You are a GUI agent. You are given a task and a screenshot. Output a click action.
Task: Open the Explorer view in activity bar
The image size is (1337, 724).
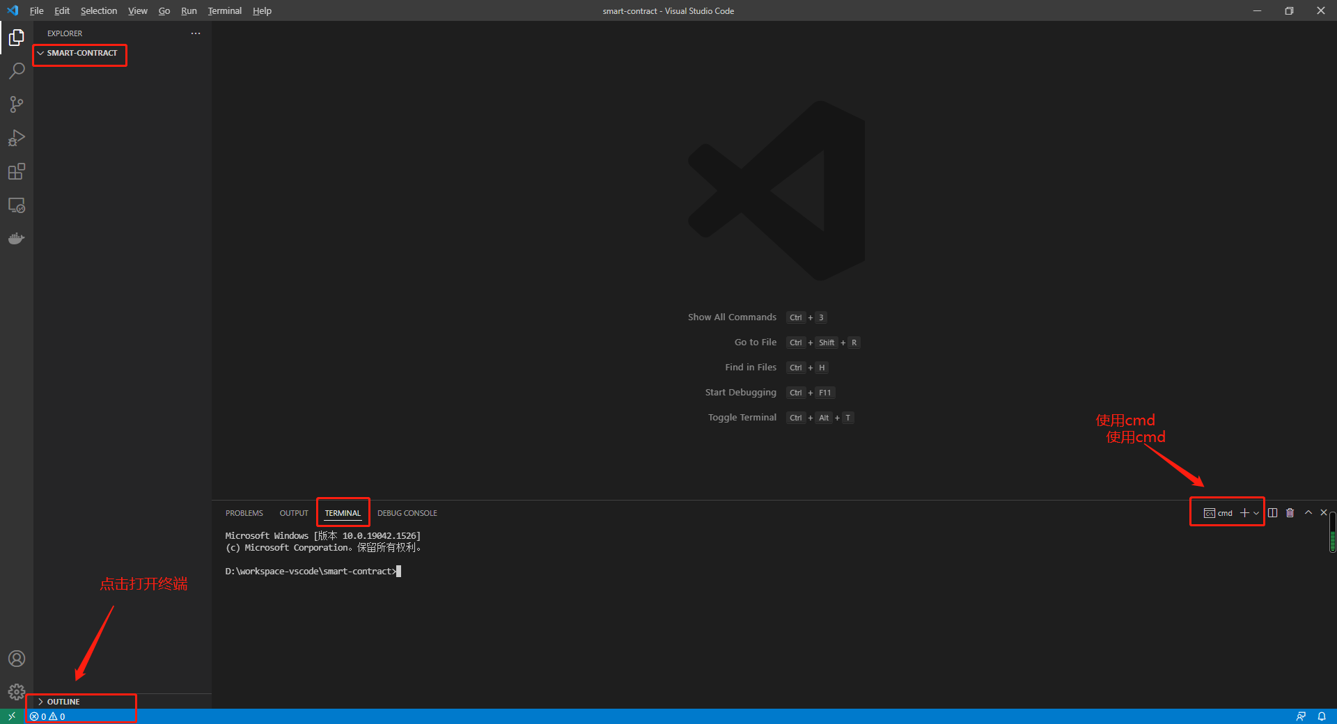tap(17, 38)
